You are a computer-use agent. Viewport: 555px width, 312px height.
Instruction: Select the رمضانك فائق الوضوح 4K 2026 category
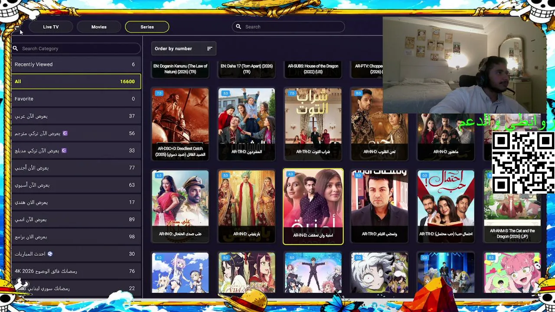coord(76,271)
